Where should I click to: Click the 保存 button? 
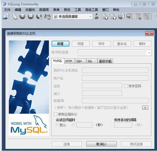101,44
